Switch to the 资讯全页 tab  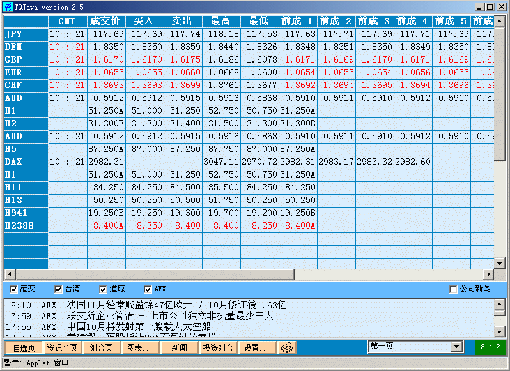63,347
